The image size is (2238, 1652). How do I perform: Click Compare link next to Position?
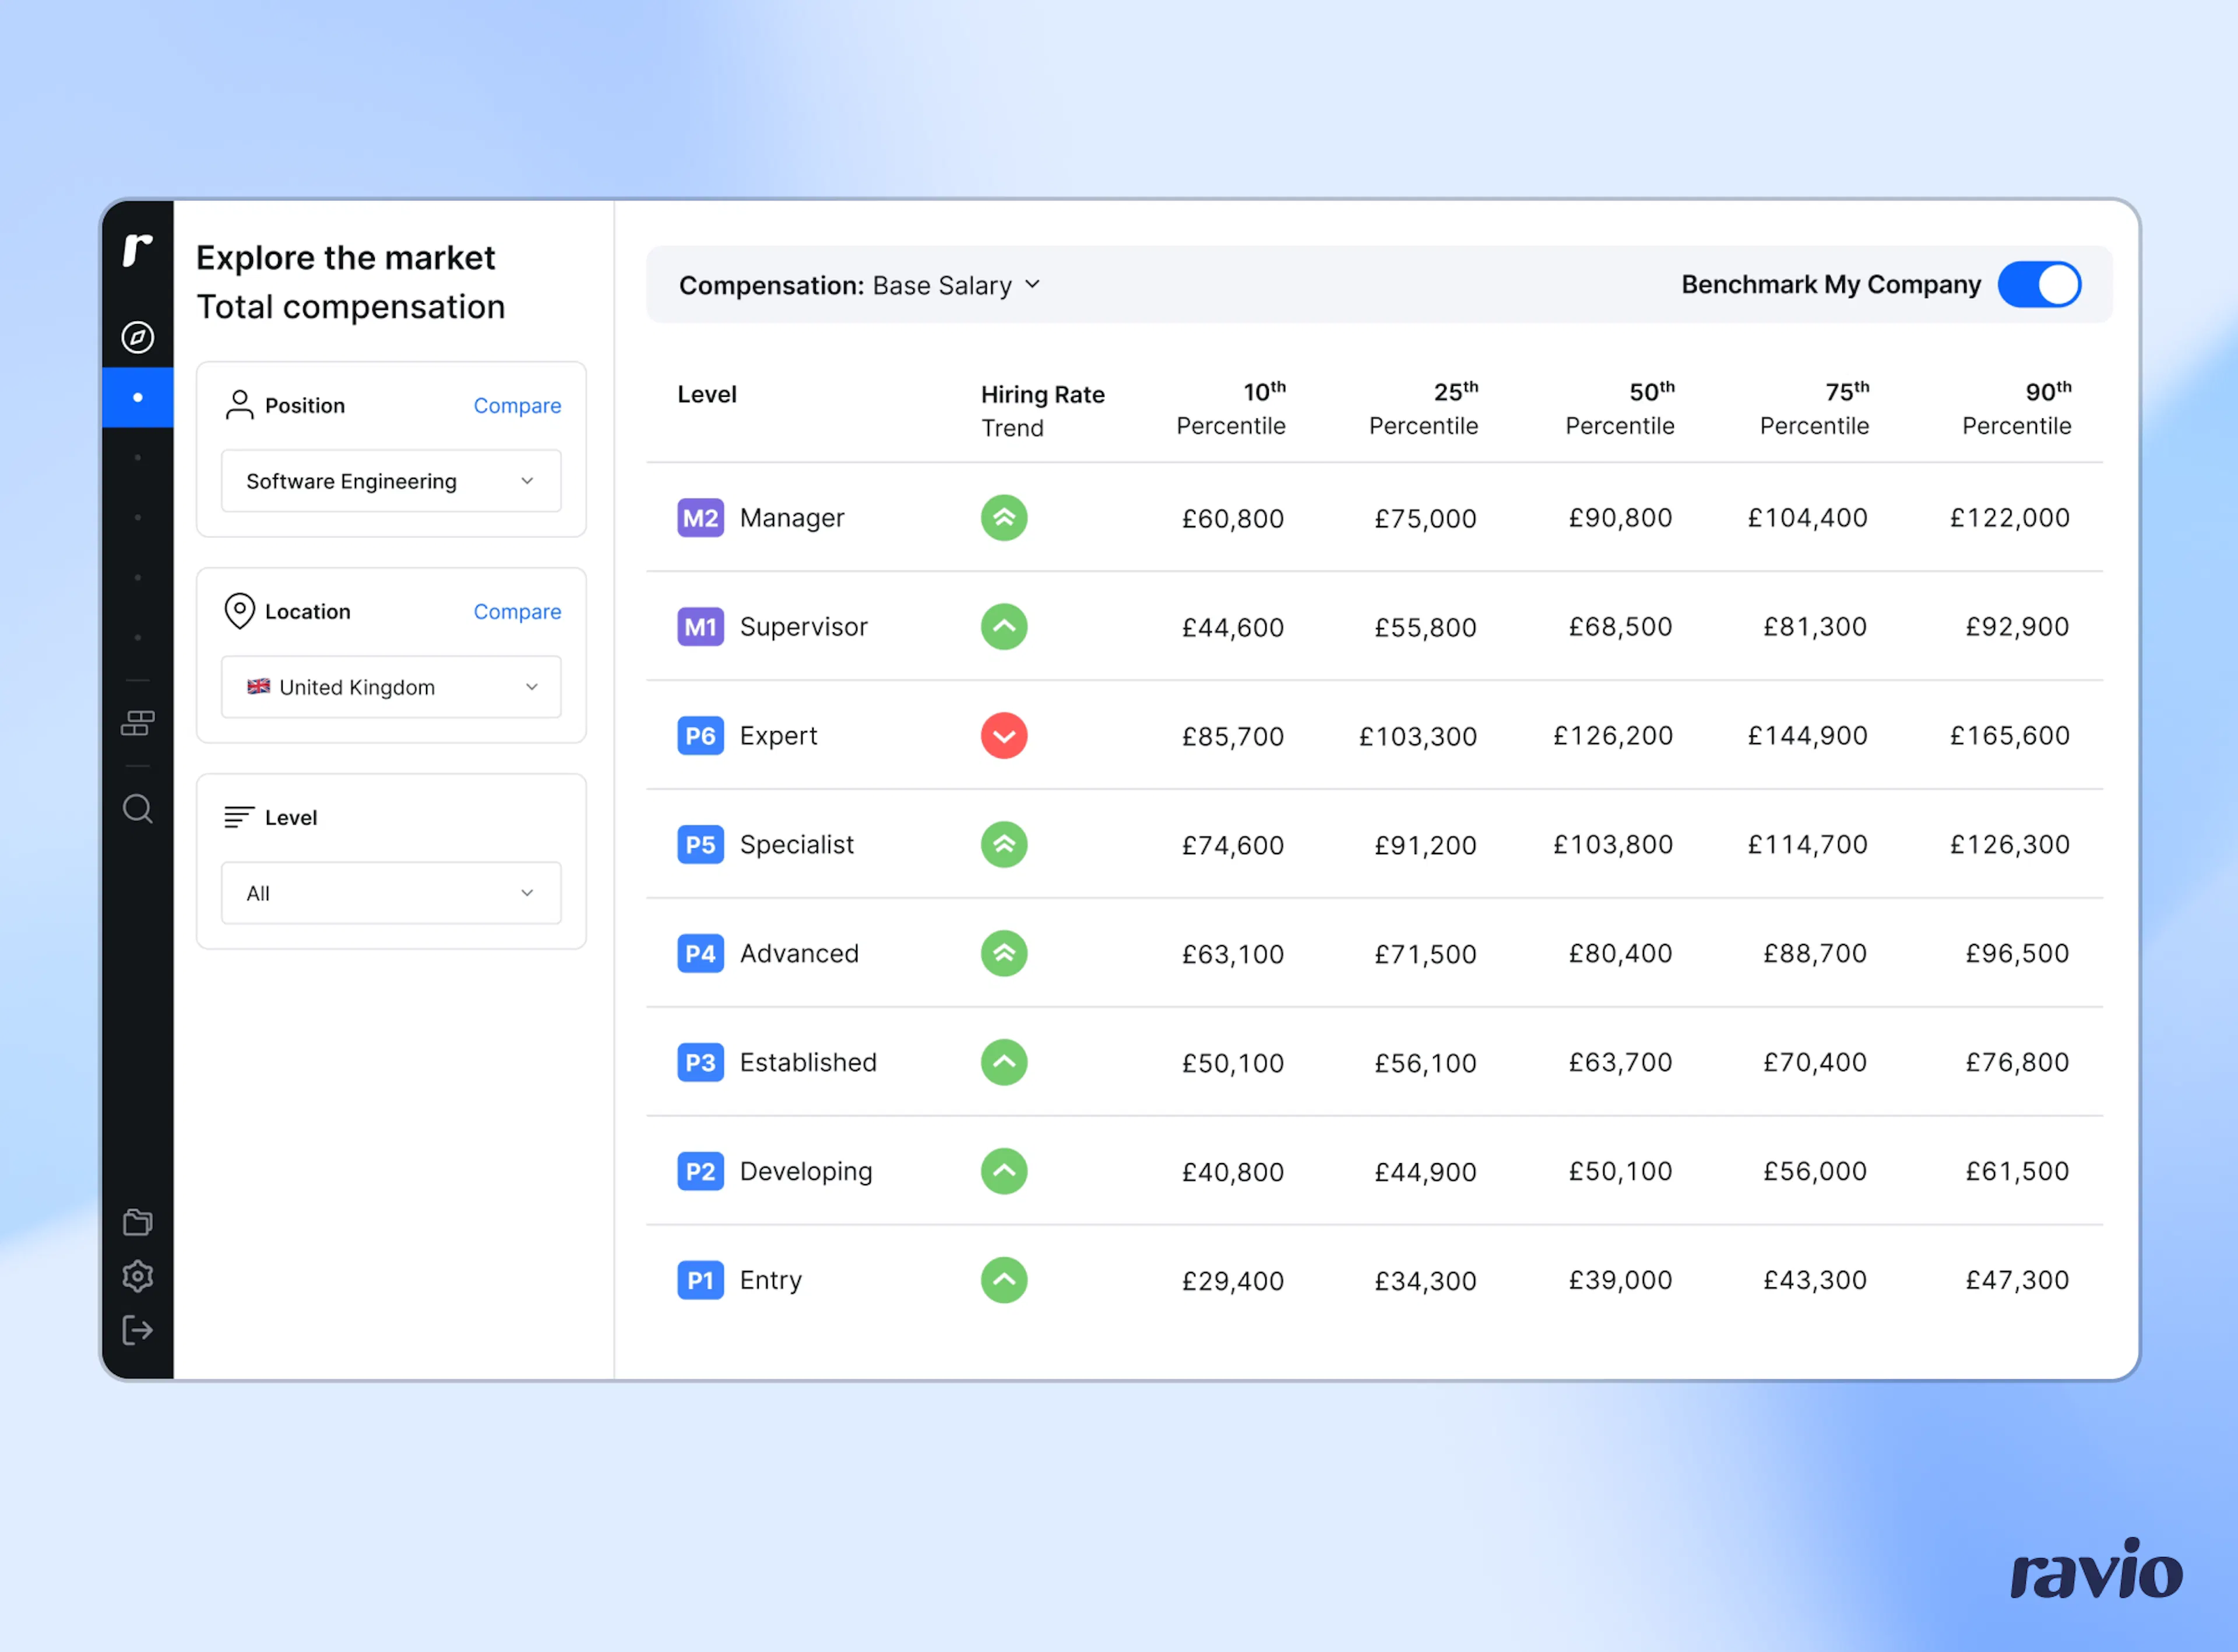click(x=517, y=406)
